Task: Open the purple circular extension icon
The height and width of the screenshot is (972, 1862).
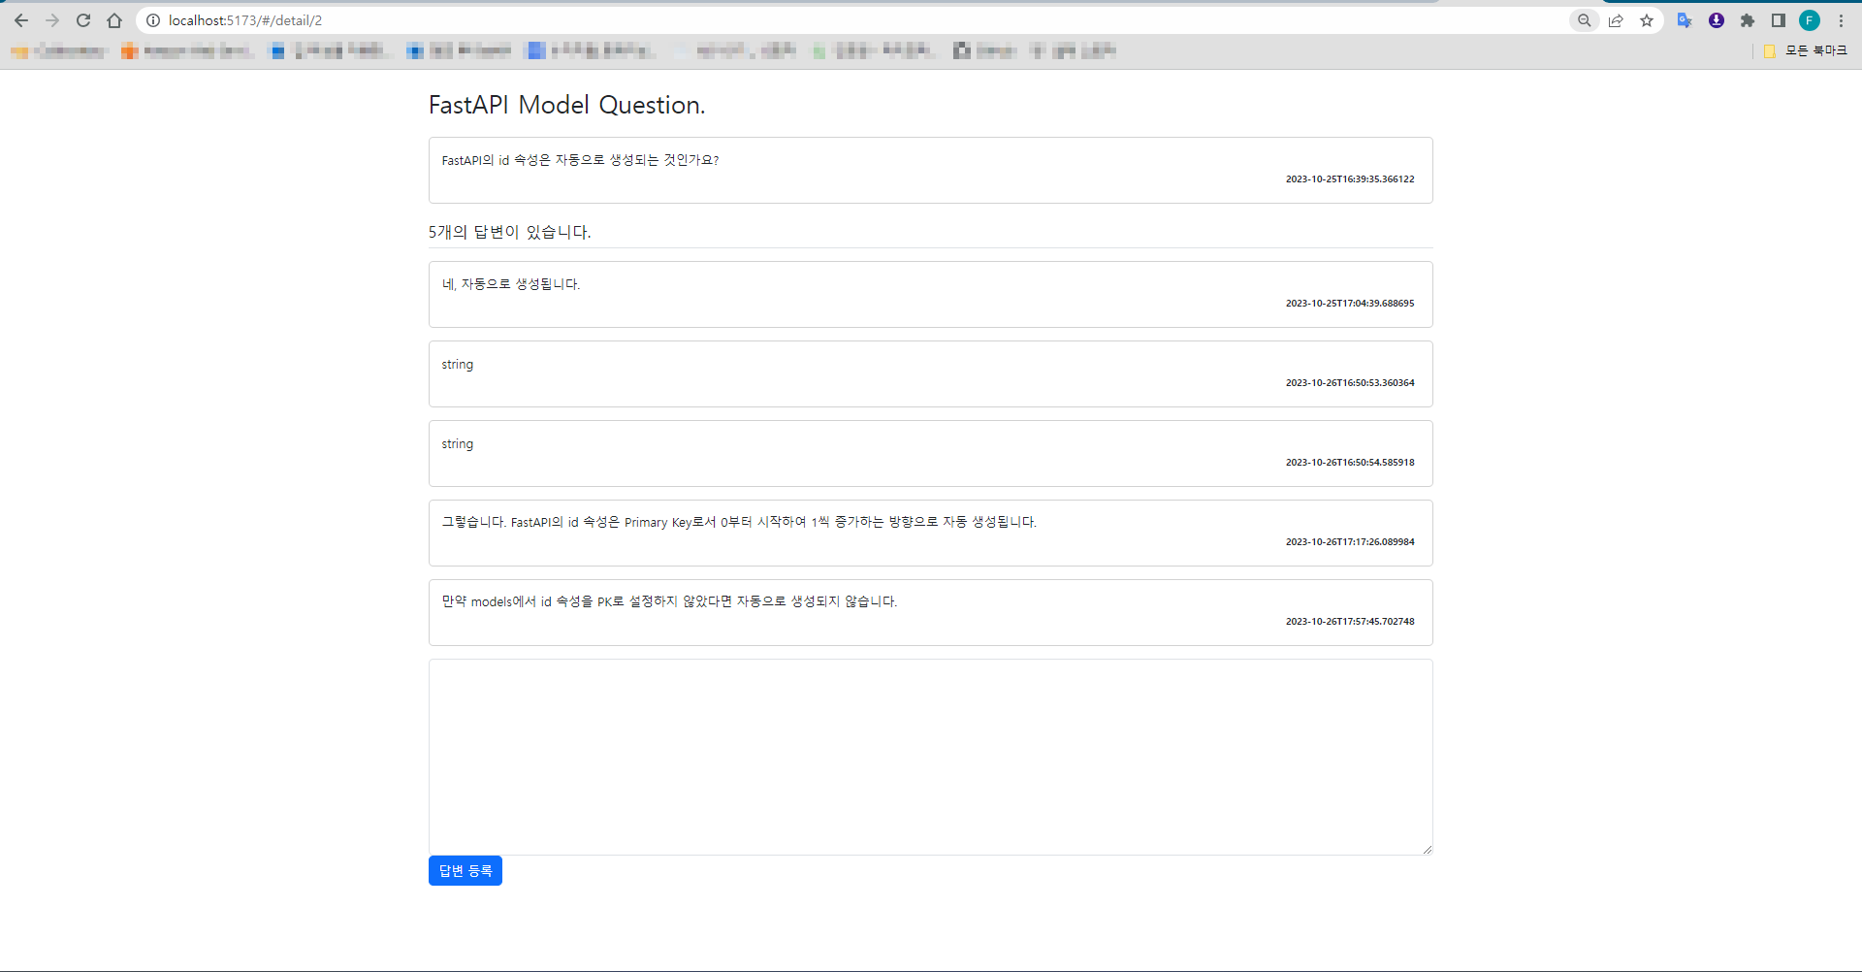Action: (1717, 20)
